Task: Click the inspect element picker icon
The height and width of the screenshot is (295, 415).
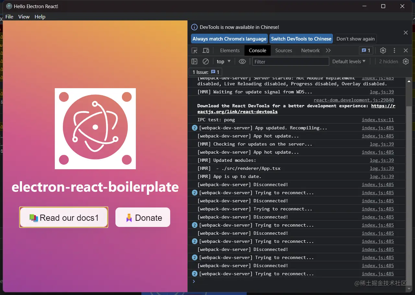Action: [194, 51]
